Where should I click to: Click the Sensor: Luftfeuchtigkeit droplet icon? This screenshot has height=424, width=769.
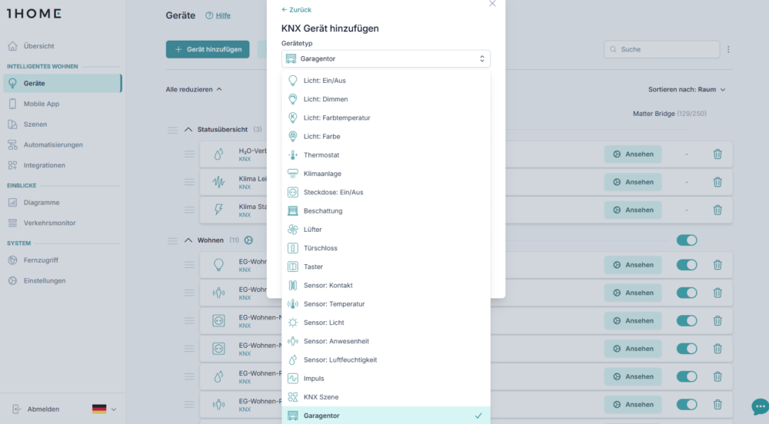(293, 359)
